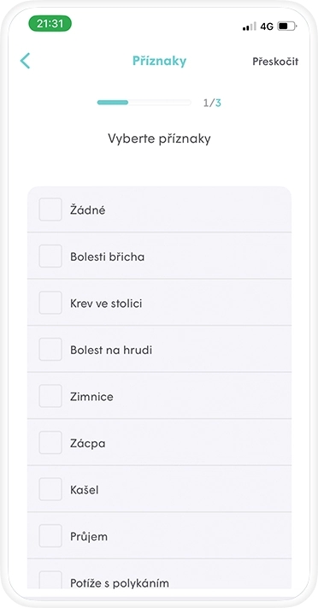Tap the Přeskočit skip button
The image size is (318, 608).
tap(275, 62)
